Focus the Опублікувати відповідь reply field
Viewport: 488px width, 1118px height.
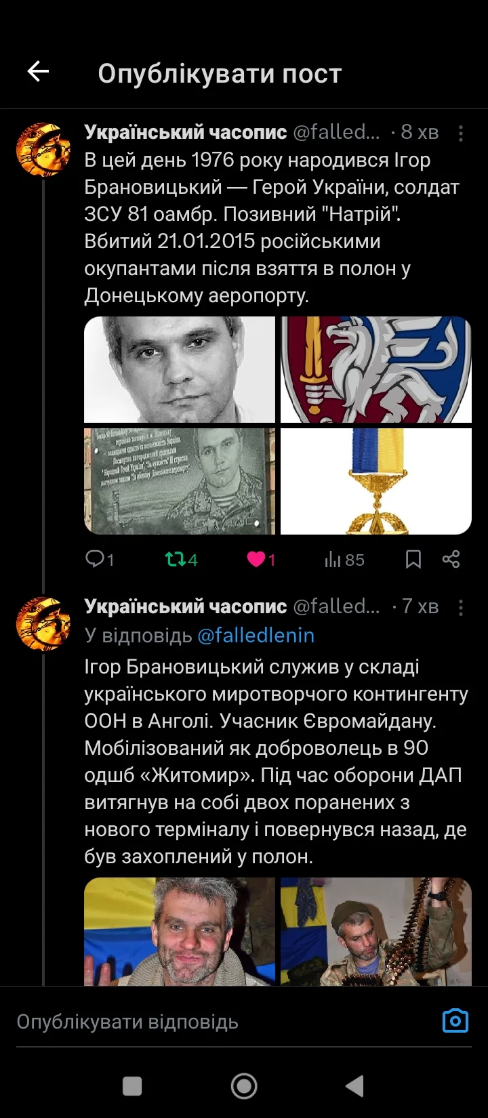click(224, 1021)
